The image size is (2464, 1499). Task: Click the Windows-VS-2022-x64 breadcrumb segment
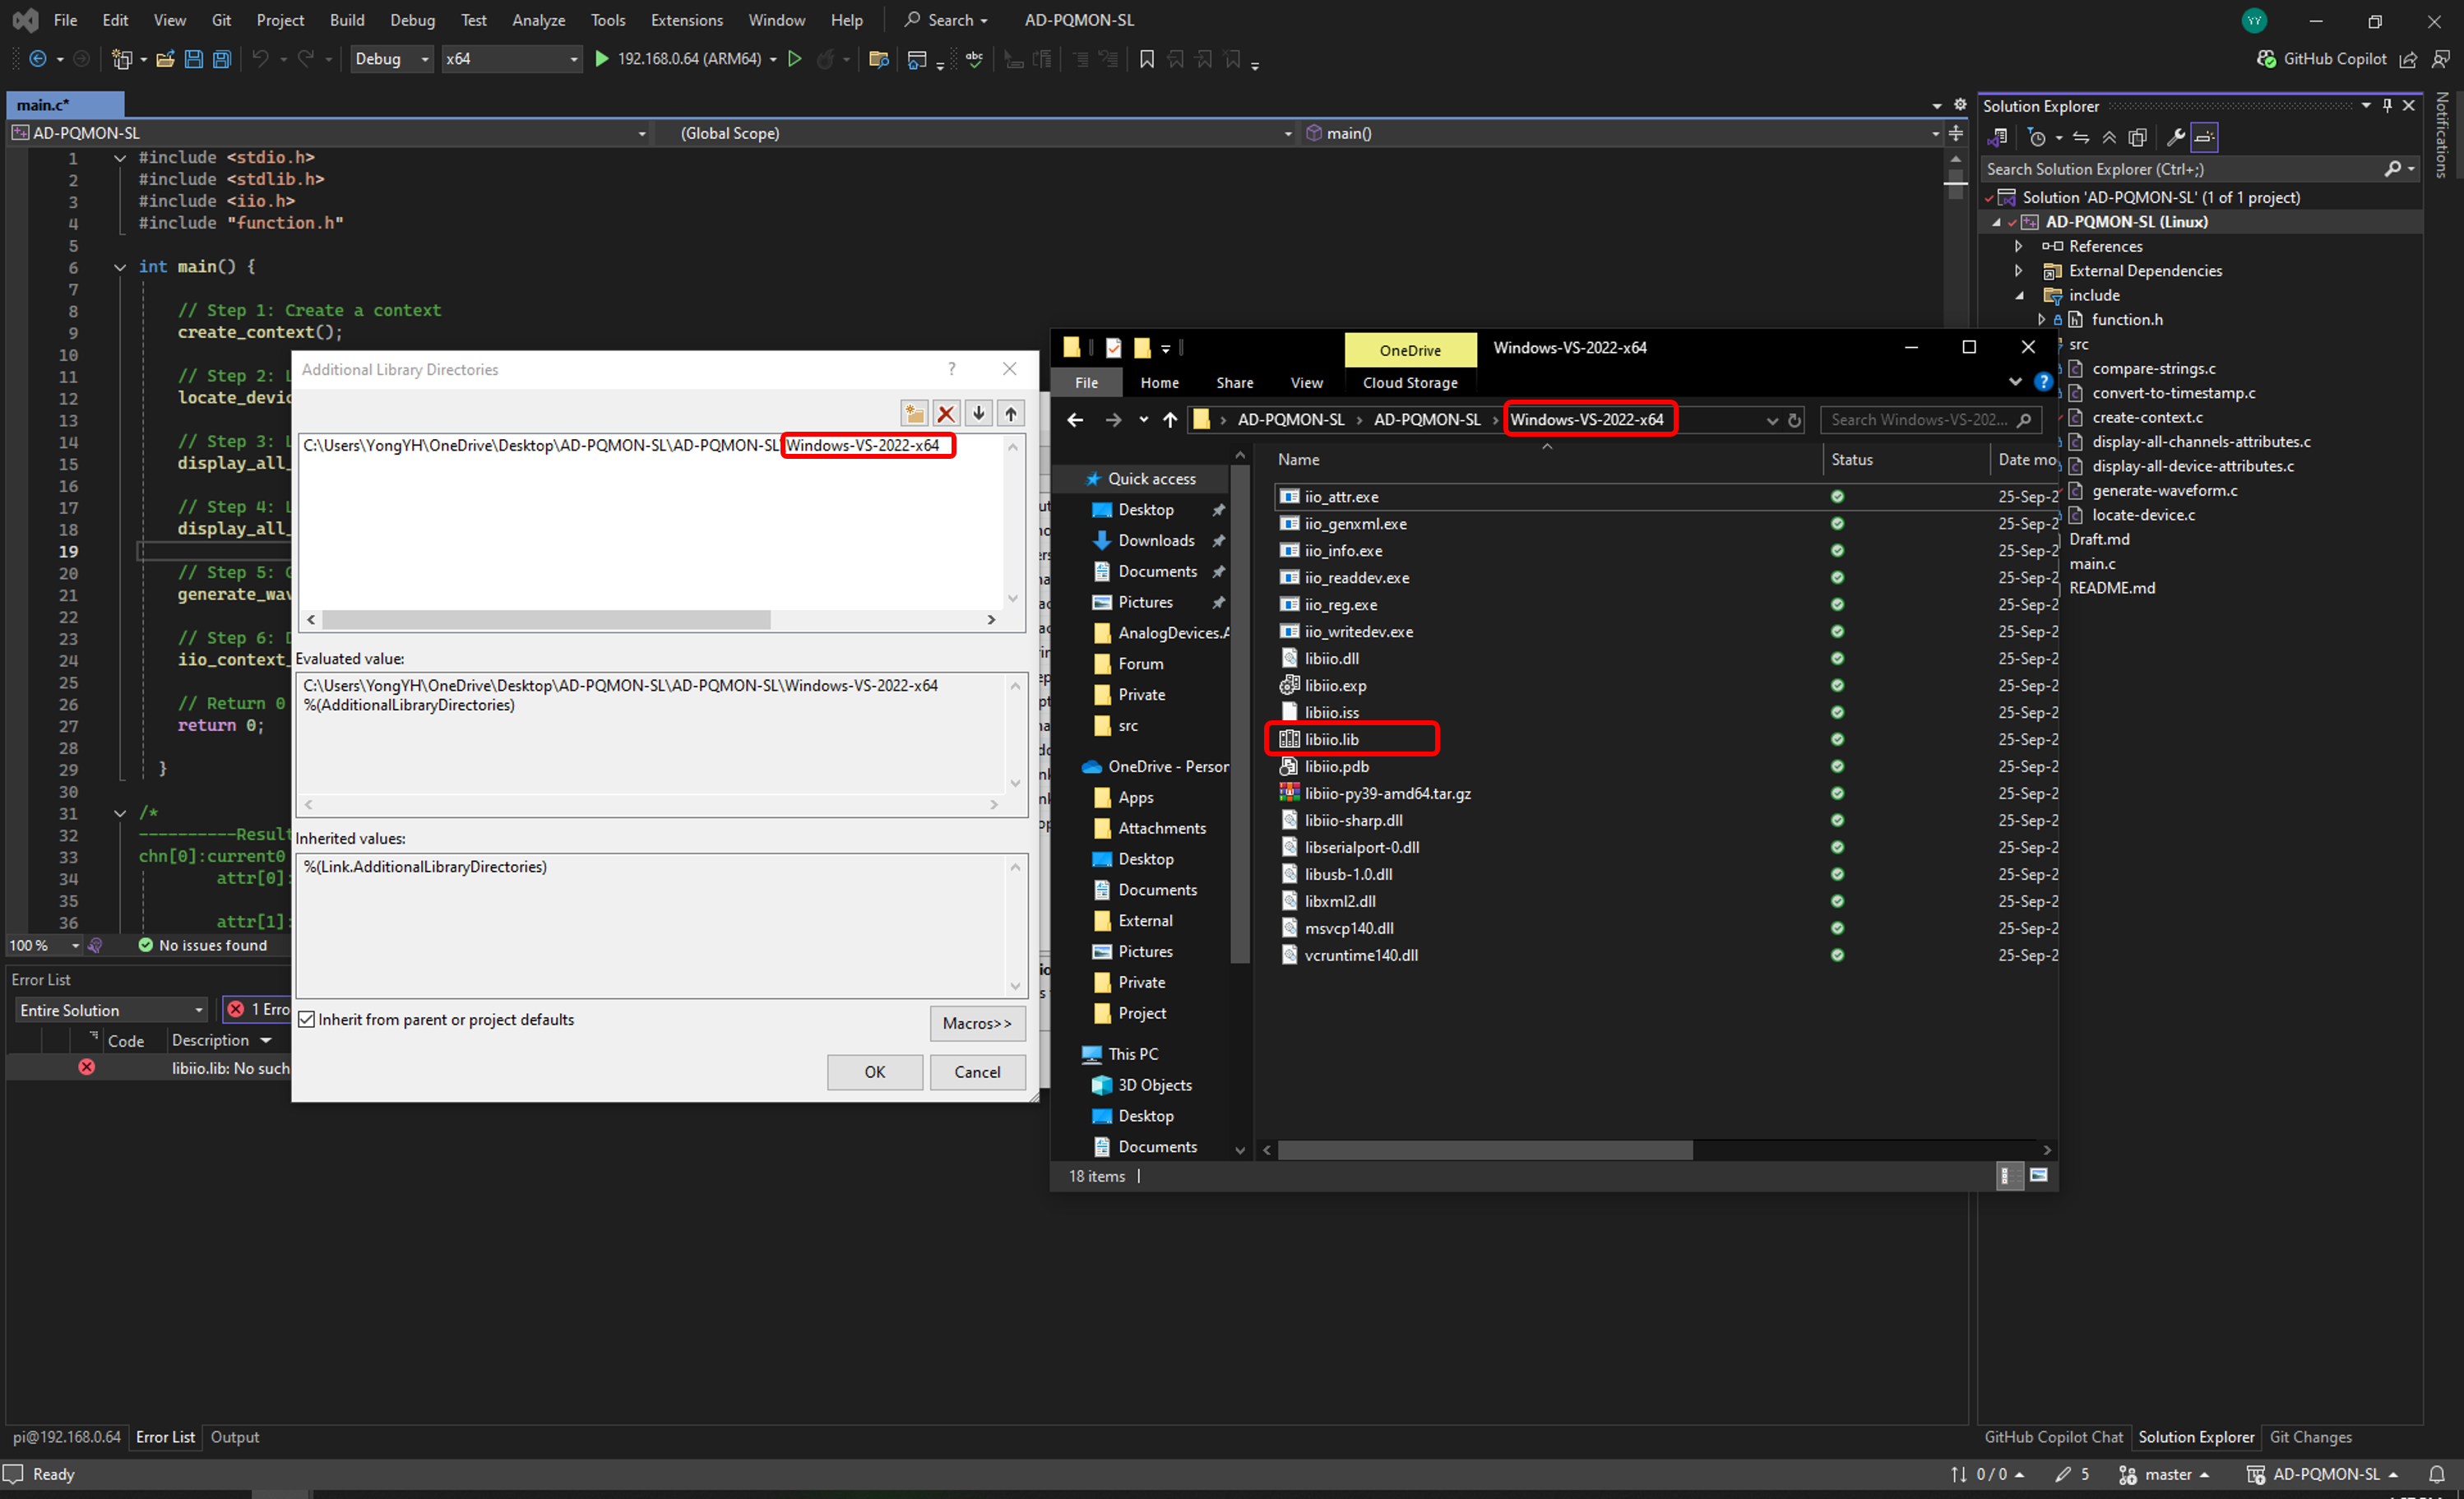[x=1586, y=420]
